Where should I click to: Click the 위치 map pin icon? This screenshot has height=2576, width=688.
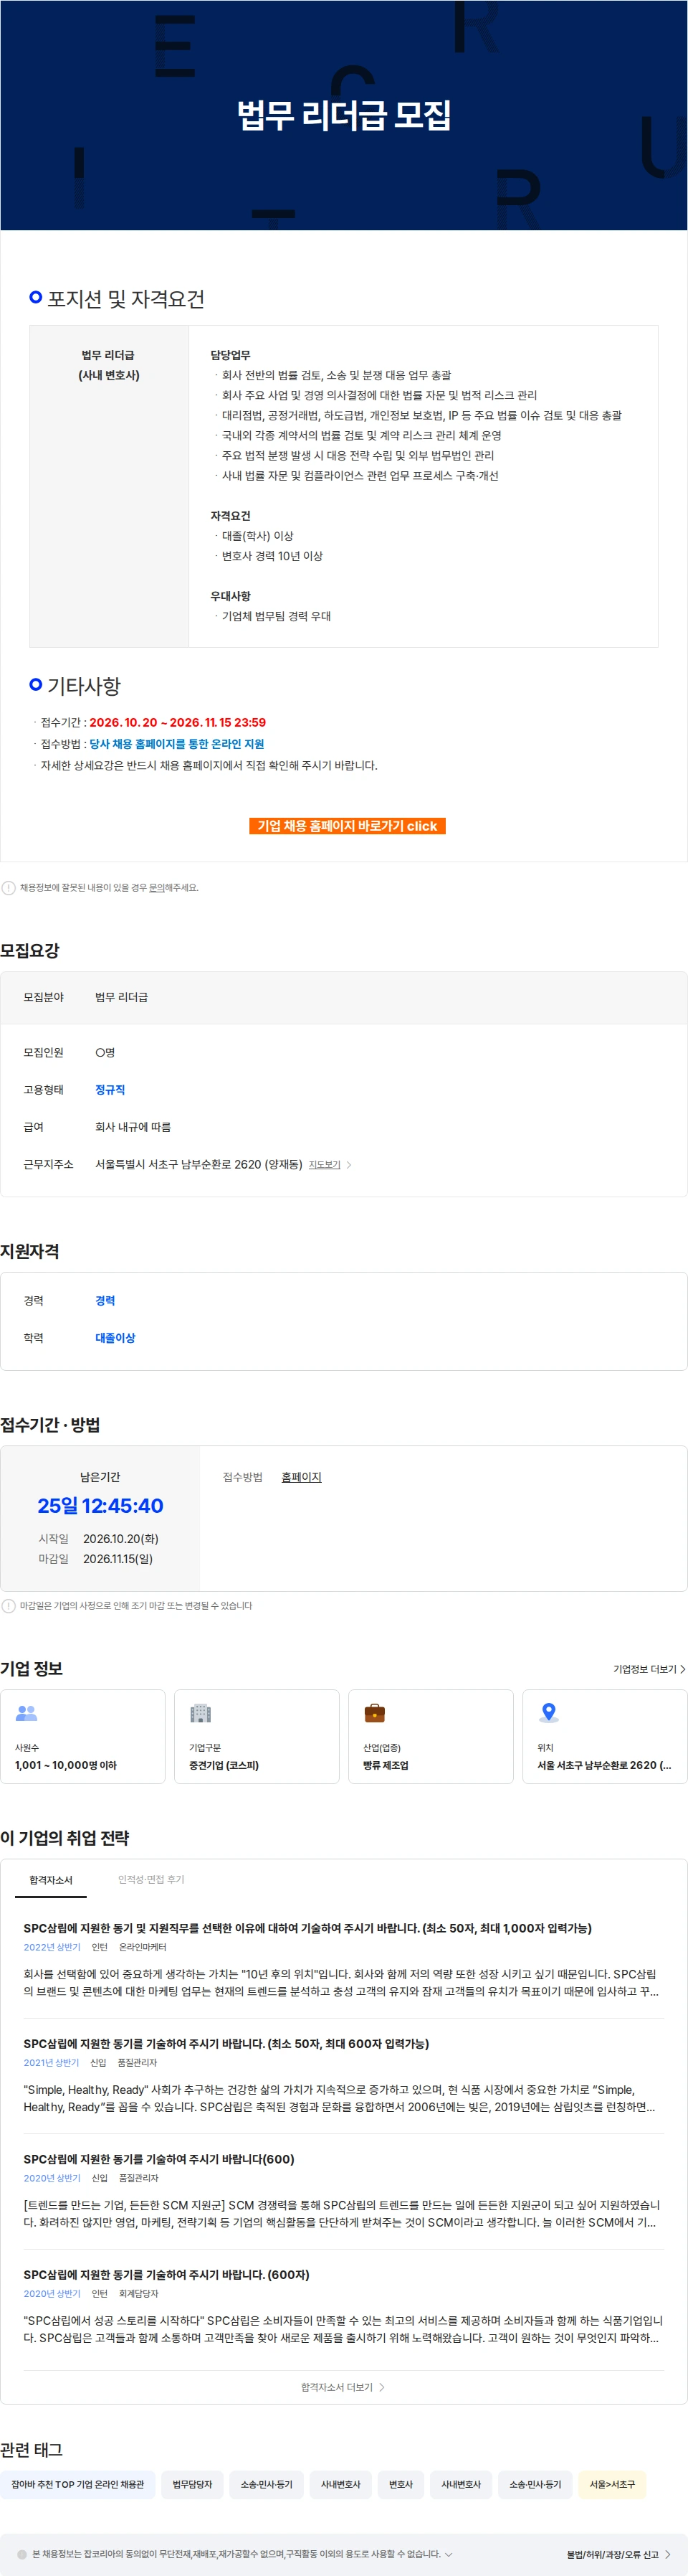548,1712
